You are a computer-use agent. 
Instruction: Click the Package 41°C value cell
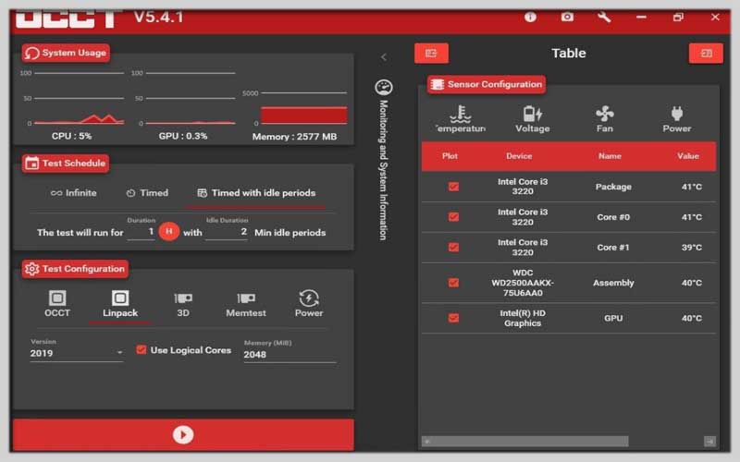[x=691, y=187]
